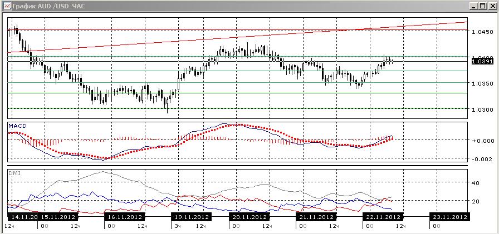499x234 pixels.
Task: Select the 19.11.2012 date marker
Action: point(191,217)
